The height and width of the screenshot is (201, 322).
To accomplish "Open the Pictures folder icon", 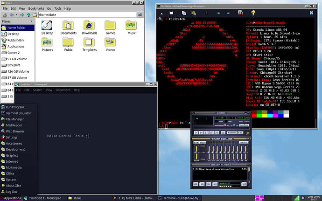I will [48, 42].
